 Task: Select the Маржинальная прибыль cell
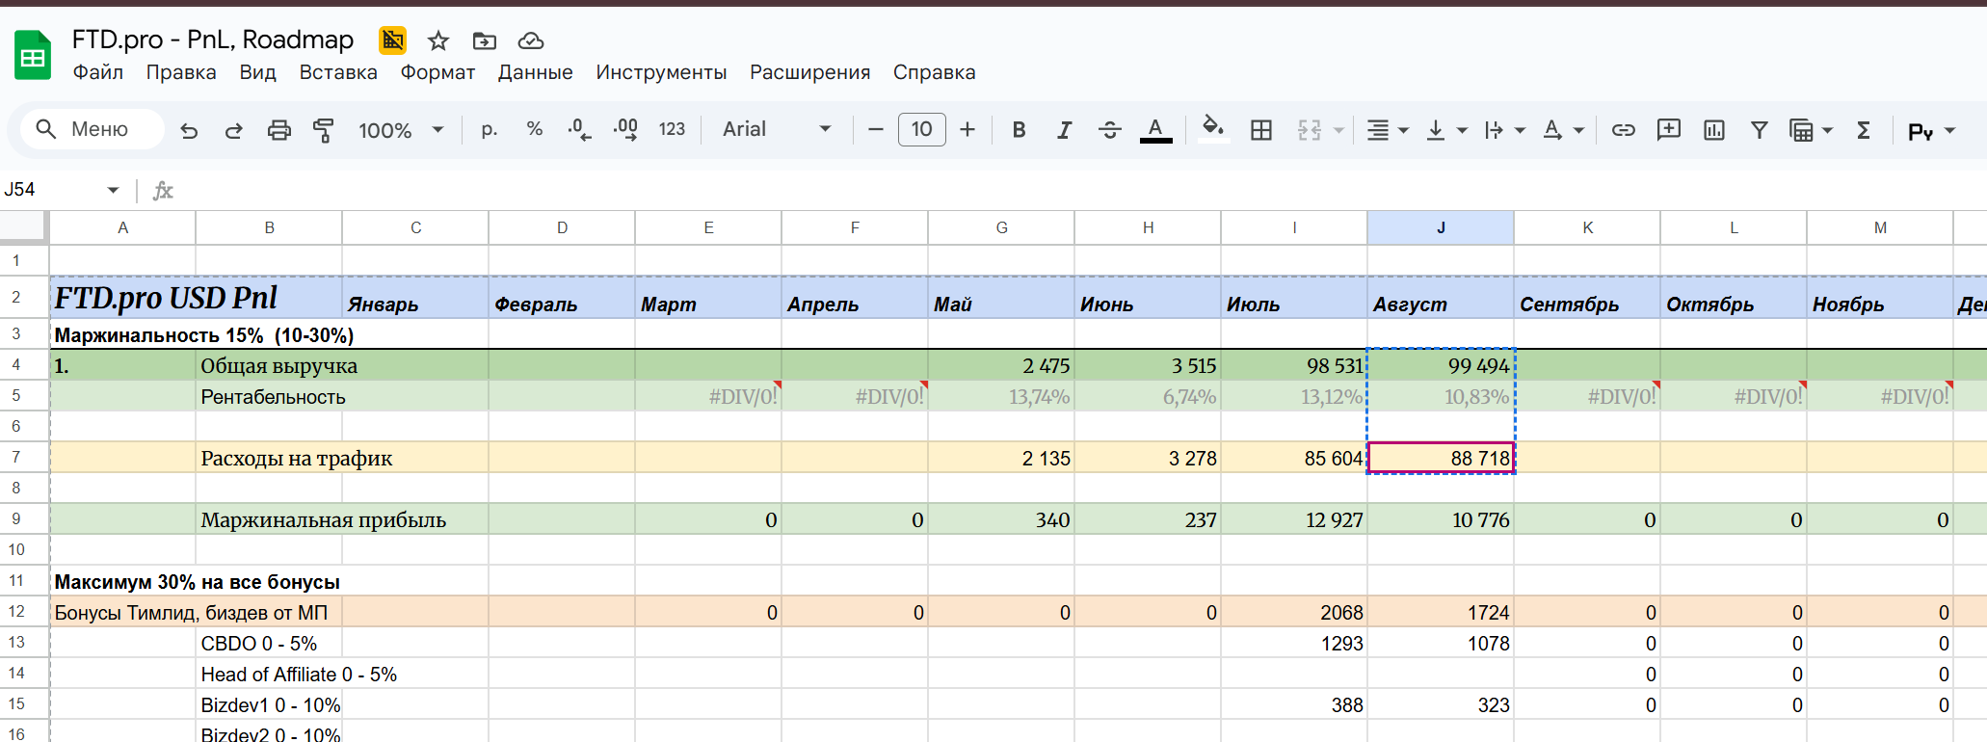(269, 519)
